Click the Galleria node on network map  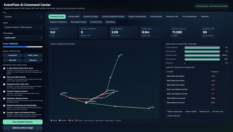(61, 94)
